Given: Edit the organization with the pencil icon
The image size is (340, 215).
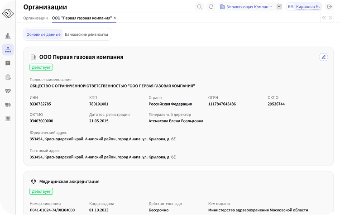Looking at the screenshot, I should coord(323,57).
